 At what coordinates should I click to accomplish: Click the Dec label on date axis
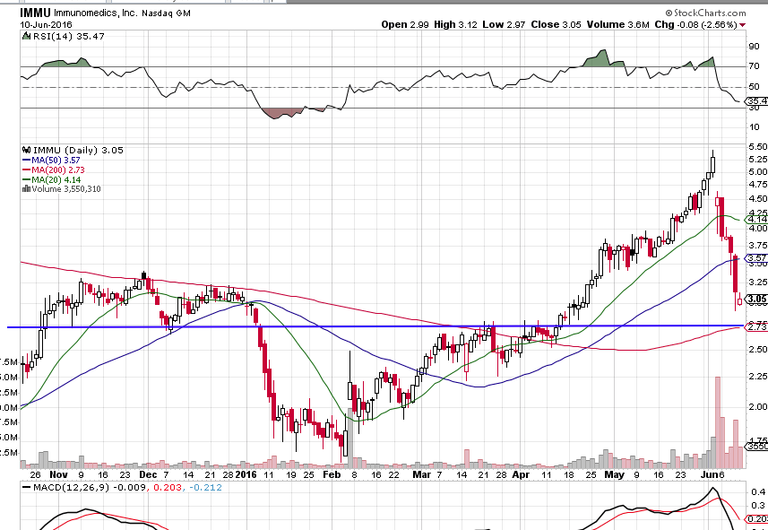148,474
